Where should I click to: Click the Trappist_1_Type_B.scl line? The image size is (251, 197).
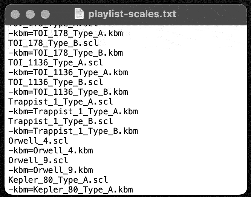(x=61, y=121)
